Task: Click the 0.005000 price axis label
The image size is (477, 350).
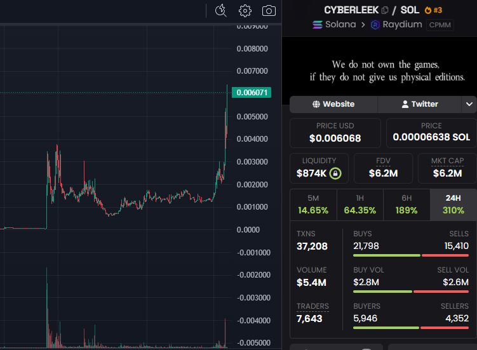Action: click(x=252, y=117)
